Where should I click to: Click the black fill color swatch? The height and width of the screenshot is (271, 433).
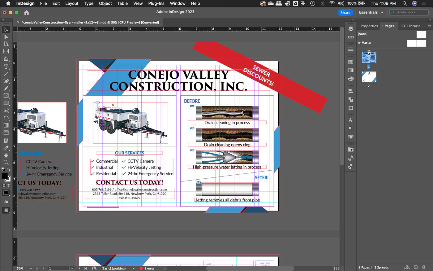click(5, 176)
